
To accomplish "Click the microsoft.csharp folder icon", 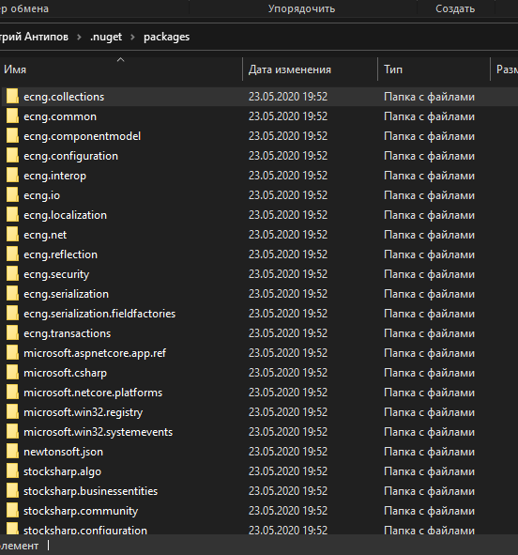I will (x=12, y=373).
